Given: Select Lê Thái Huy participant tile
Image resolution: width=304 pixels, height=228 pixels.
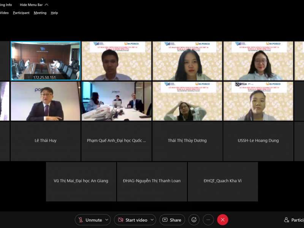Looking at the screenshot, I should (46, 141).
